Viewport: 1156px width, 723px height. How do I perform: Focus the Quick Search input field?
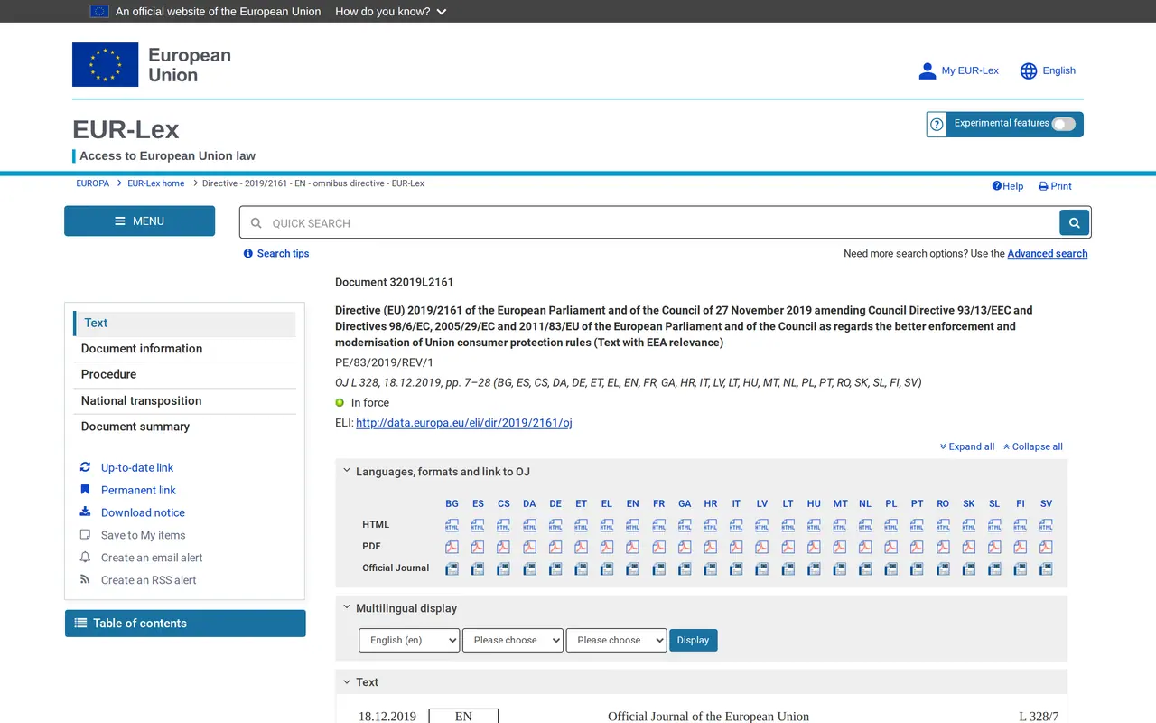point(650,223)
